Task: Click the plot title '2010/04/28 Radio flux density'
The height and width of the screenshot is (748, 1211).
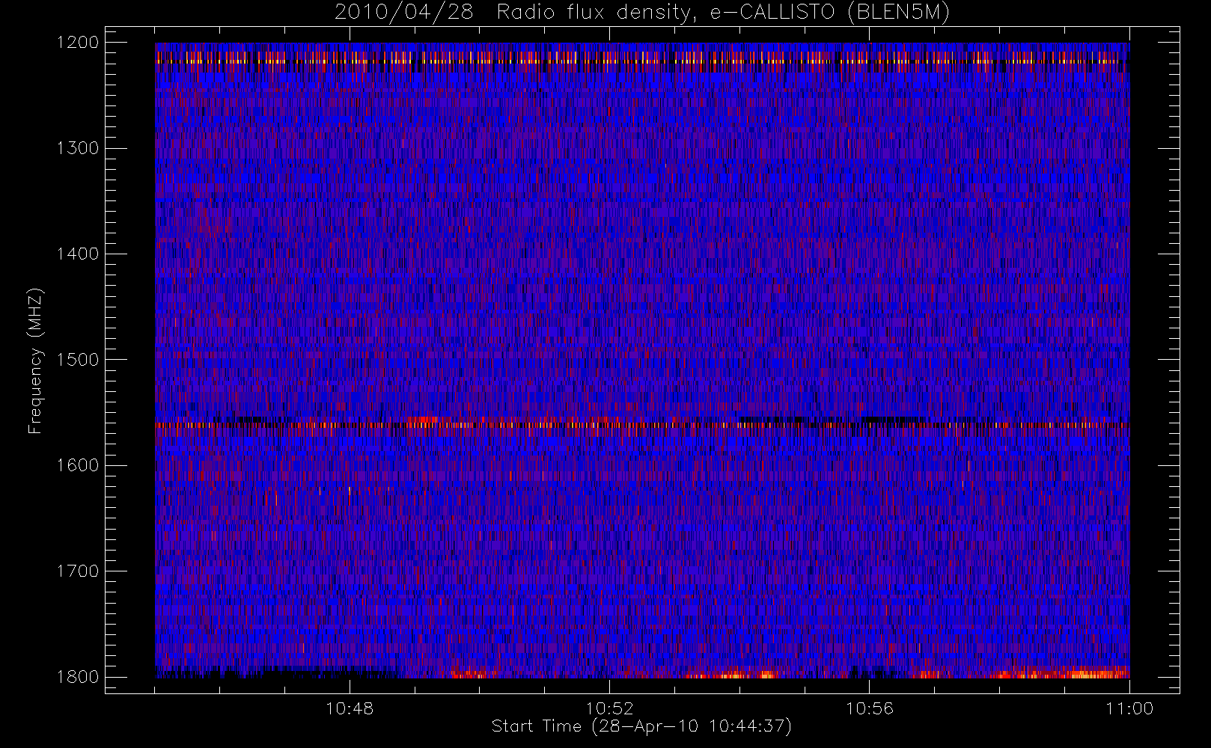Action: 642,13
